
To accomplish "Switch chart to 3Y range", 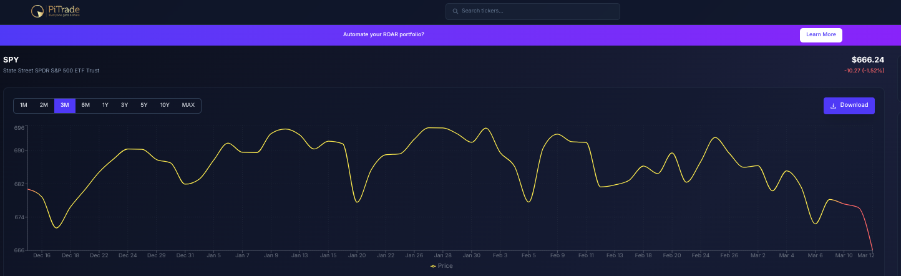I will tap(125, 106).
